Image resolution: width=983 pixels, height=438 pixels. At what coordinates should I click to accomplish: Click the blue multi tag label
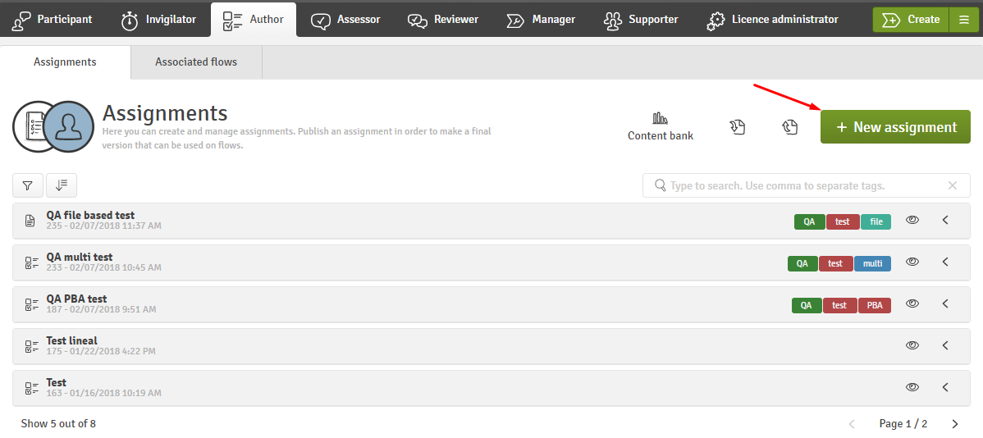click(873, 264)
